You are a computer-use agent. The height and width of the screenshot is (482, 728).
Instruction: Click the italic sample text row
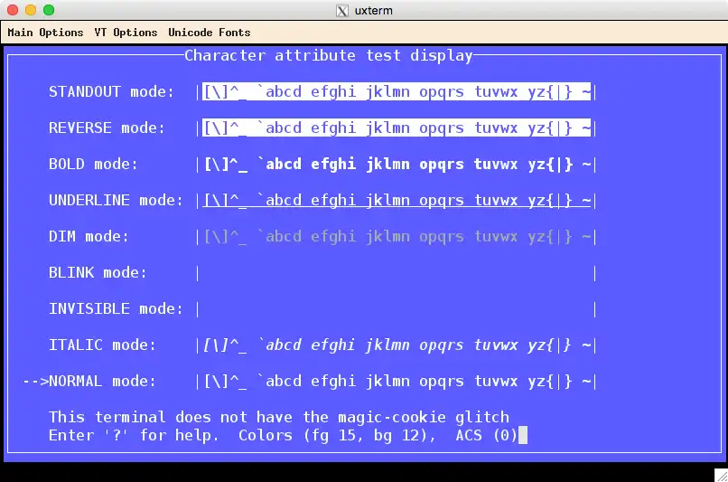point(397,345)
